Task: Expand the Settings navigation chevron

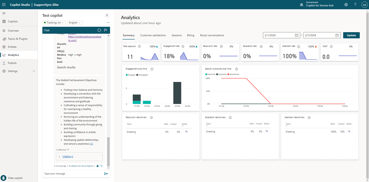Action: pyautogui.click(x=34, y=71)
